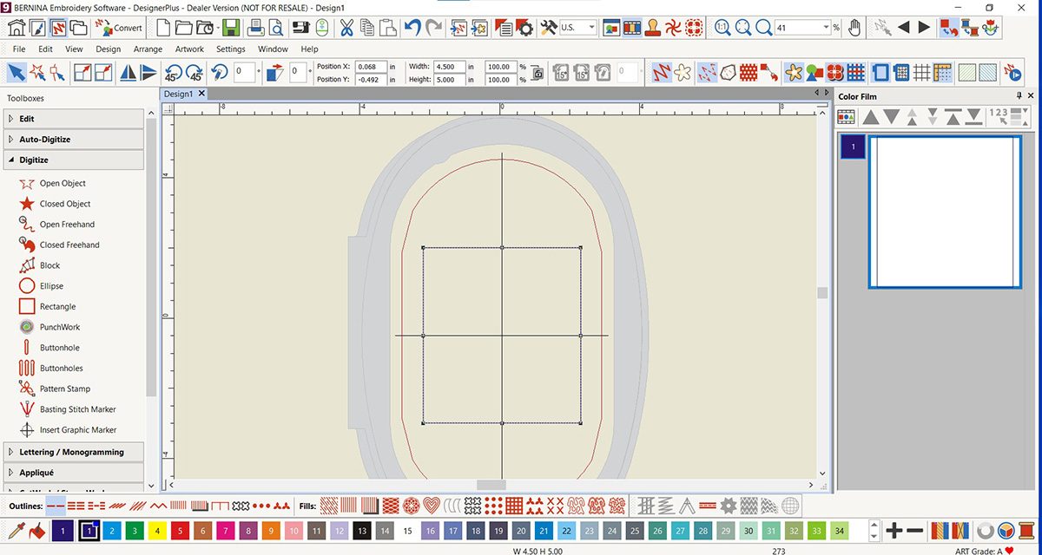
Task: Expand the Appliqué toolbox
Action: coord(73,473)
